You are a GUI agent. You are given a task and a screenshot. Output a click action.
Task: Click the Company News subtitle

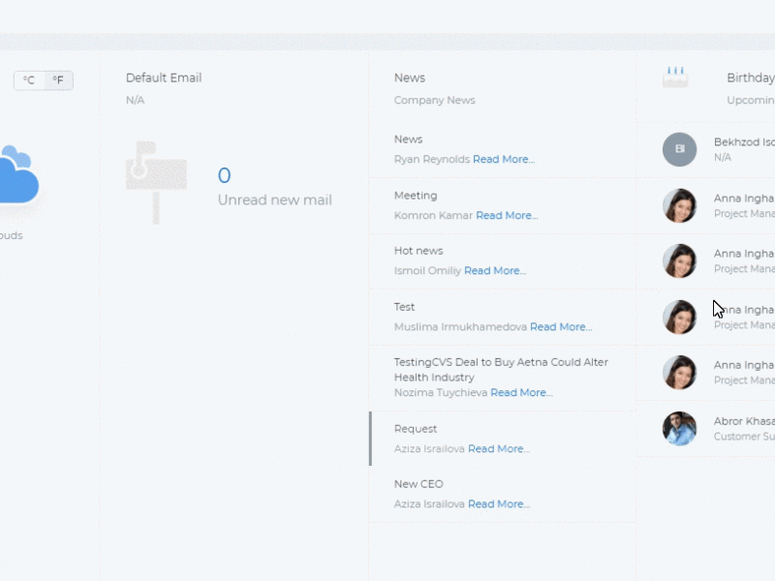(x=434, y=100)
